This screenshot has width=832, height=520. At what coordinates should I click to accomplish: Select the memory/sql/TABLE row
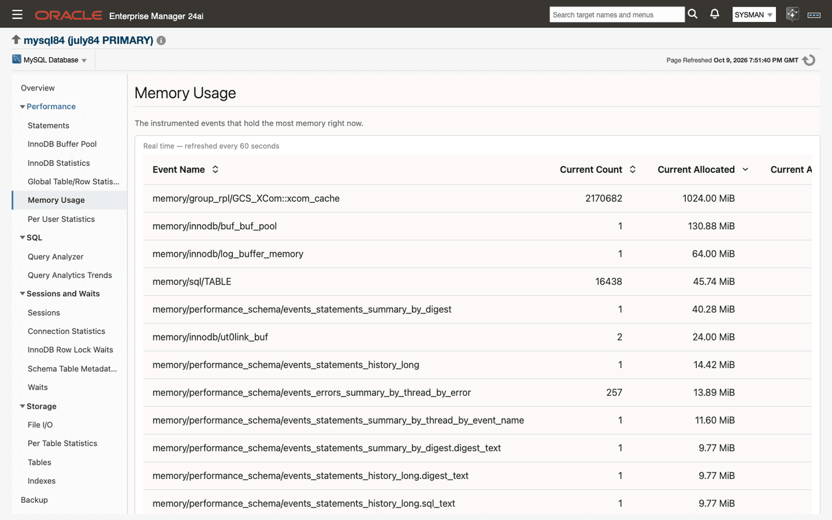(x=477, y=281)
